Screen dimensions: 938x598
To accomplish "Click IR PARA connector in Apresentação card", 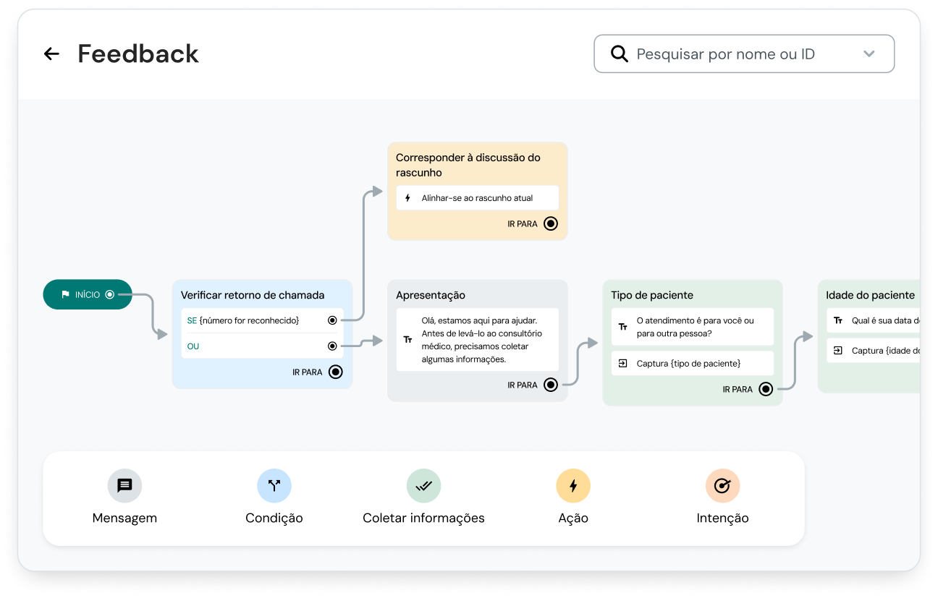I will 551,385.
